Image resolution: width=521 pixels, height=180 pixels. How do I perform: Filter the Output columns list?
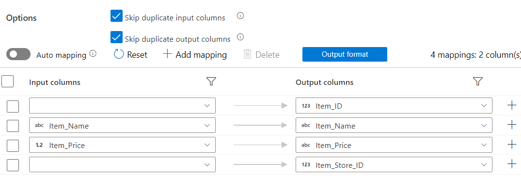tap(477, 82)
